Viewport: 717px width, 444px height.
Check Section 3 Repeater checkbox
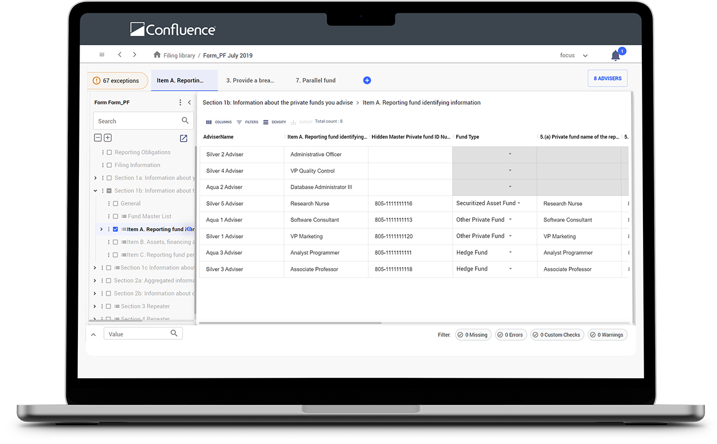pos(109,306)
